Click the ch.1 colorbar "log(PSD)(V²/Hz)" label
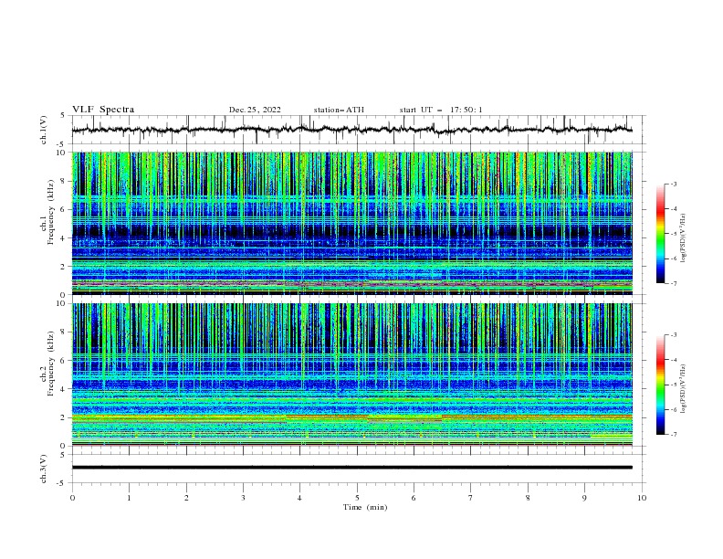 point(684,238)
